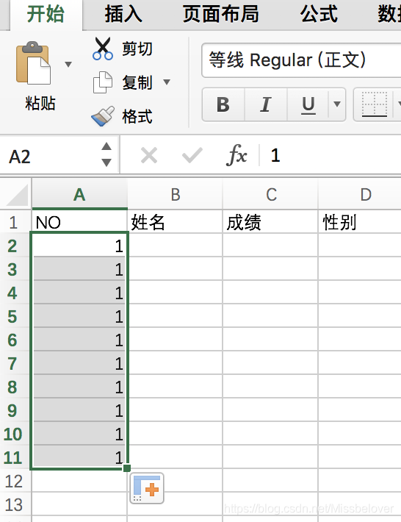Select column C header
The width and height of the screenshot is (401, 522).
pos(271,195)
